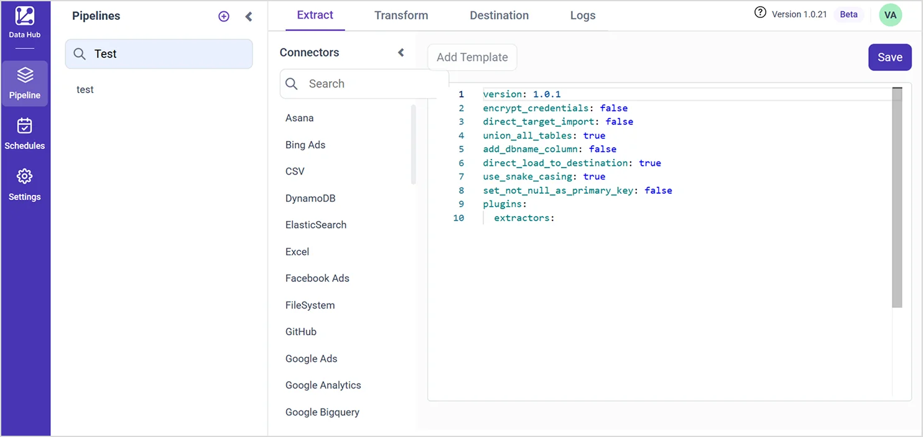The height and width of the screenshot is (437, 923).
Task: Switch to the Destination tab
Action: [499, 16]
